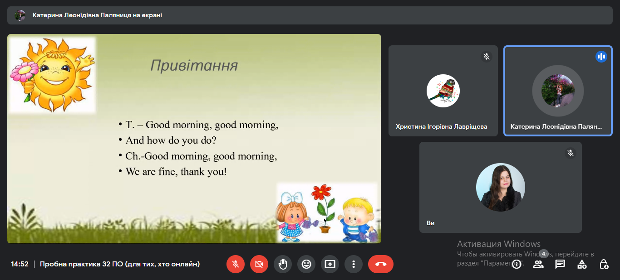Screen dimensions: 620x280
Task: Select Христина Ігорівна Лавріщева participant tile
Action: [443, 91]
